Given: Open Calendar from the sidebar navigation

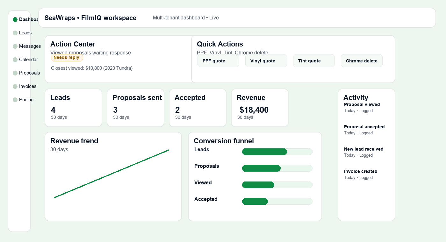Looking at the screenshot, I should 15,59.
